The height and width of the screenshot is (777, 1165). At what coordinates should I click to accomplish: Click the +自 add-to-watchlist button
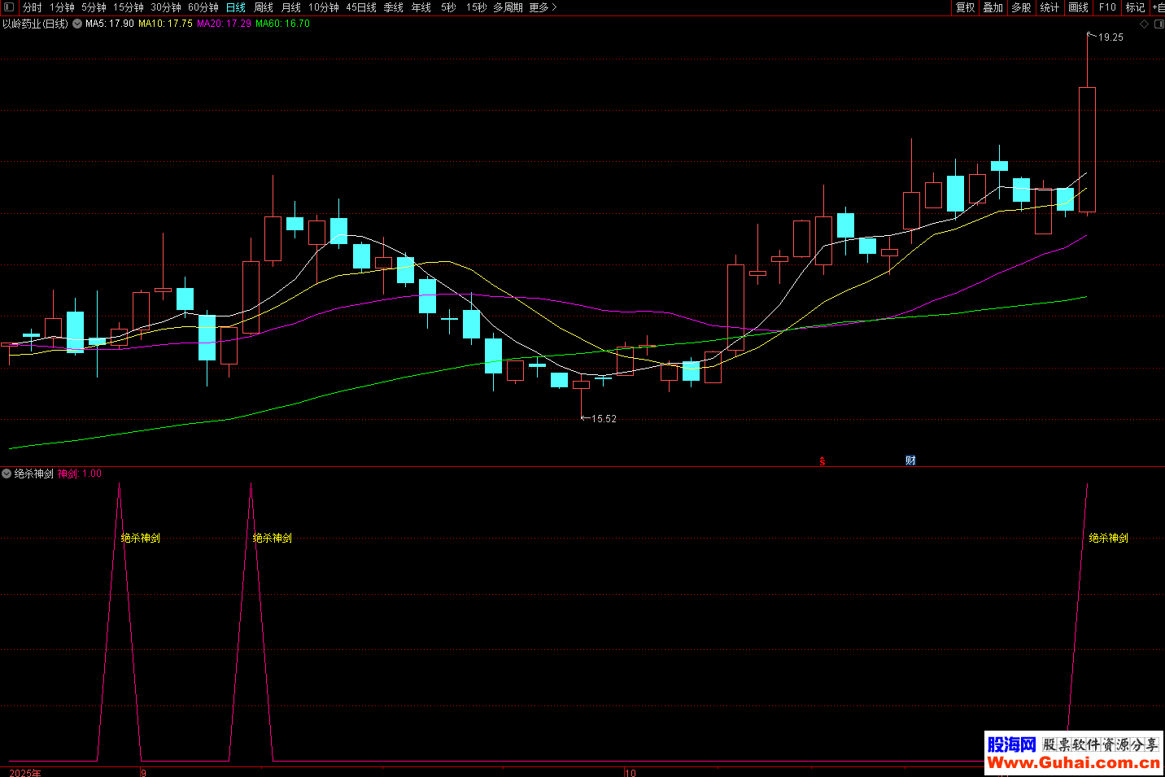point(1158,7)
